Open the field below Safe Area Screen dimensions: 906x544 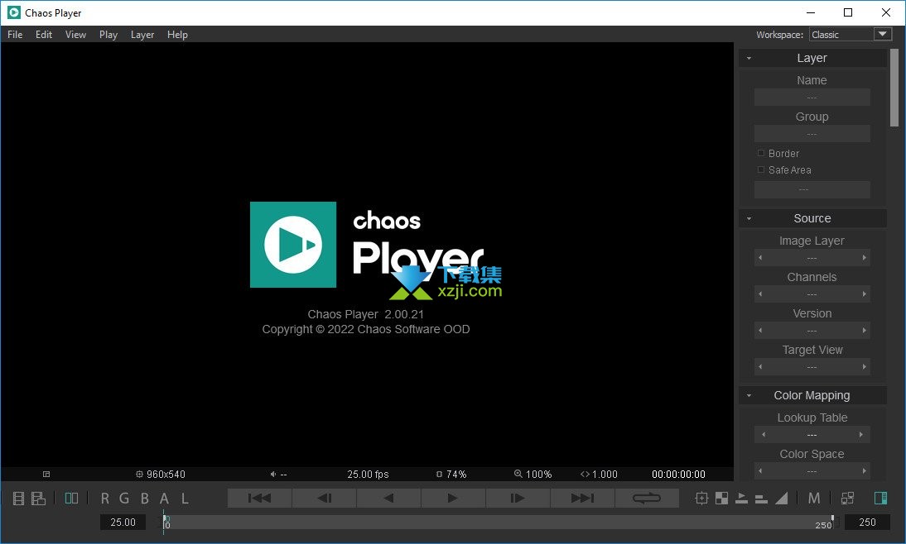point(812,189)
